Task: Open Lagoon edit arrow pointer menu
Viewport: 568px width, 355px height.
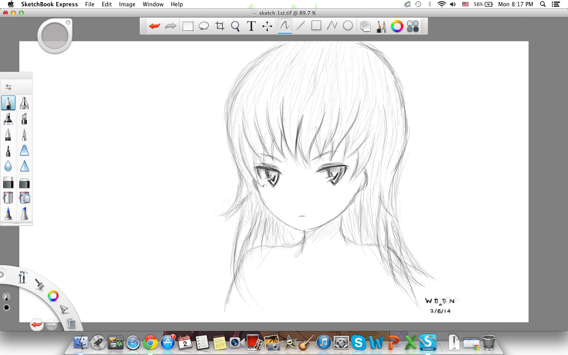Action: pyautogui.click(x=64, y=309)
